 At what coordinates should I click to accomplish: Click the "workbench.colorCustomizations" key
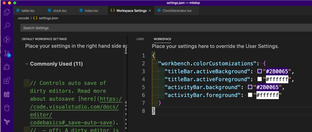[x=207, y=63]
